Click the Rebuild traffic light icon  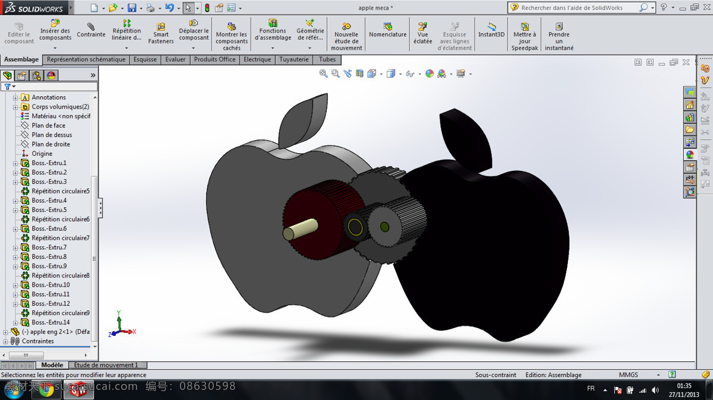(x=207, y=8)
